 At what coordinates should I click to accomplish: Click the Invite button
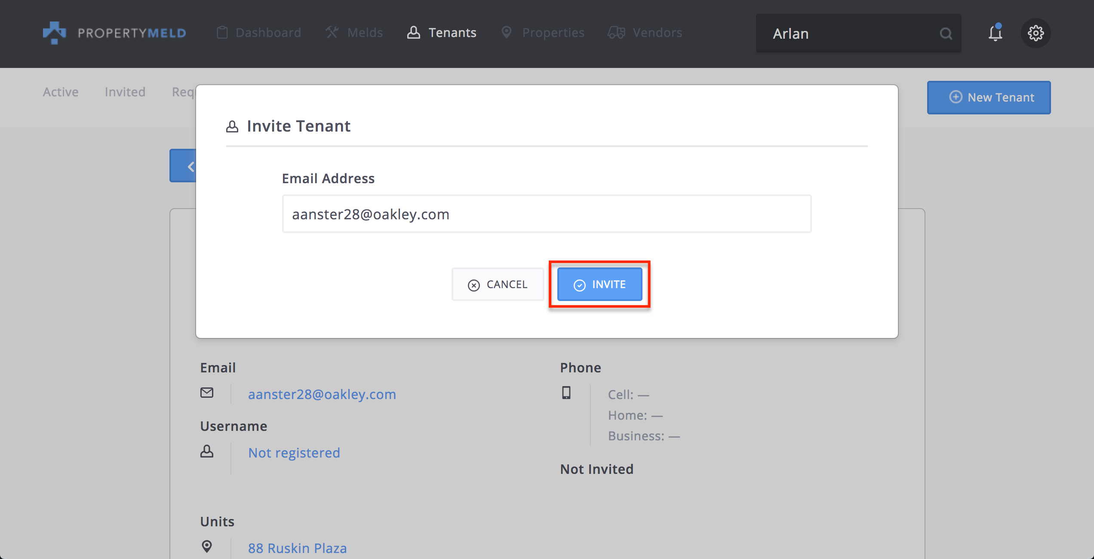pos(599,284)
